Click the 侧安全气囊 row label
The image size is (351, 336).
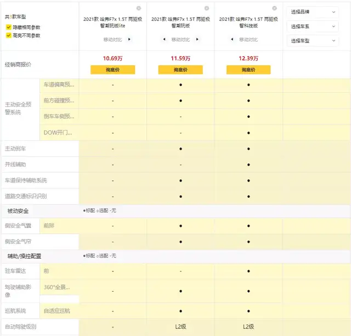tap(18, 226)
